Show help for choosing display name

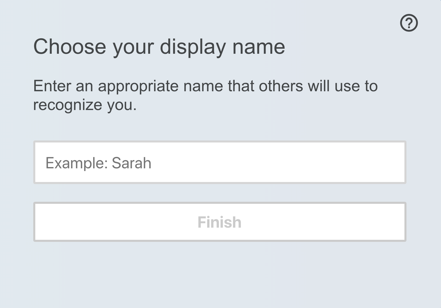pos(409,23)
